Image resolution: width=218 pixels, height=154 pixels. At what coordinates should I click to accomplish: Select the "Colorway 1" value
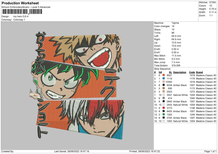tap(19, 20)
